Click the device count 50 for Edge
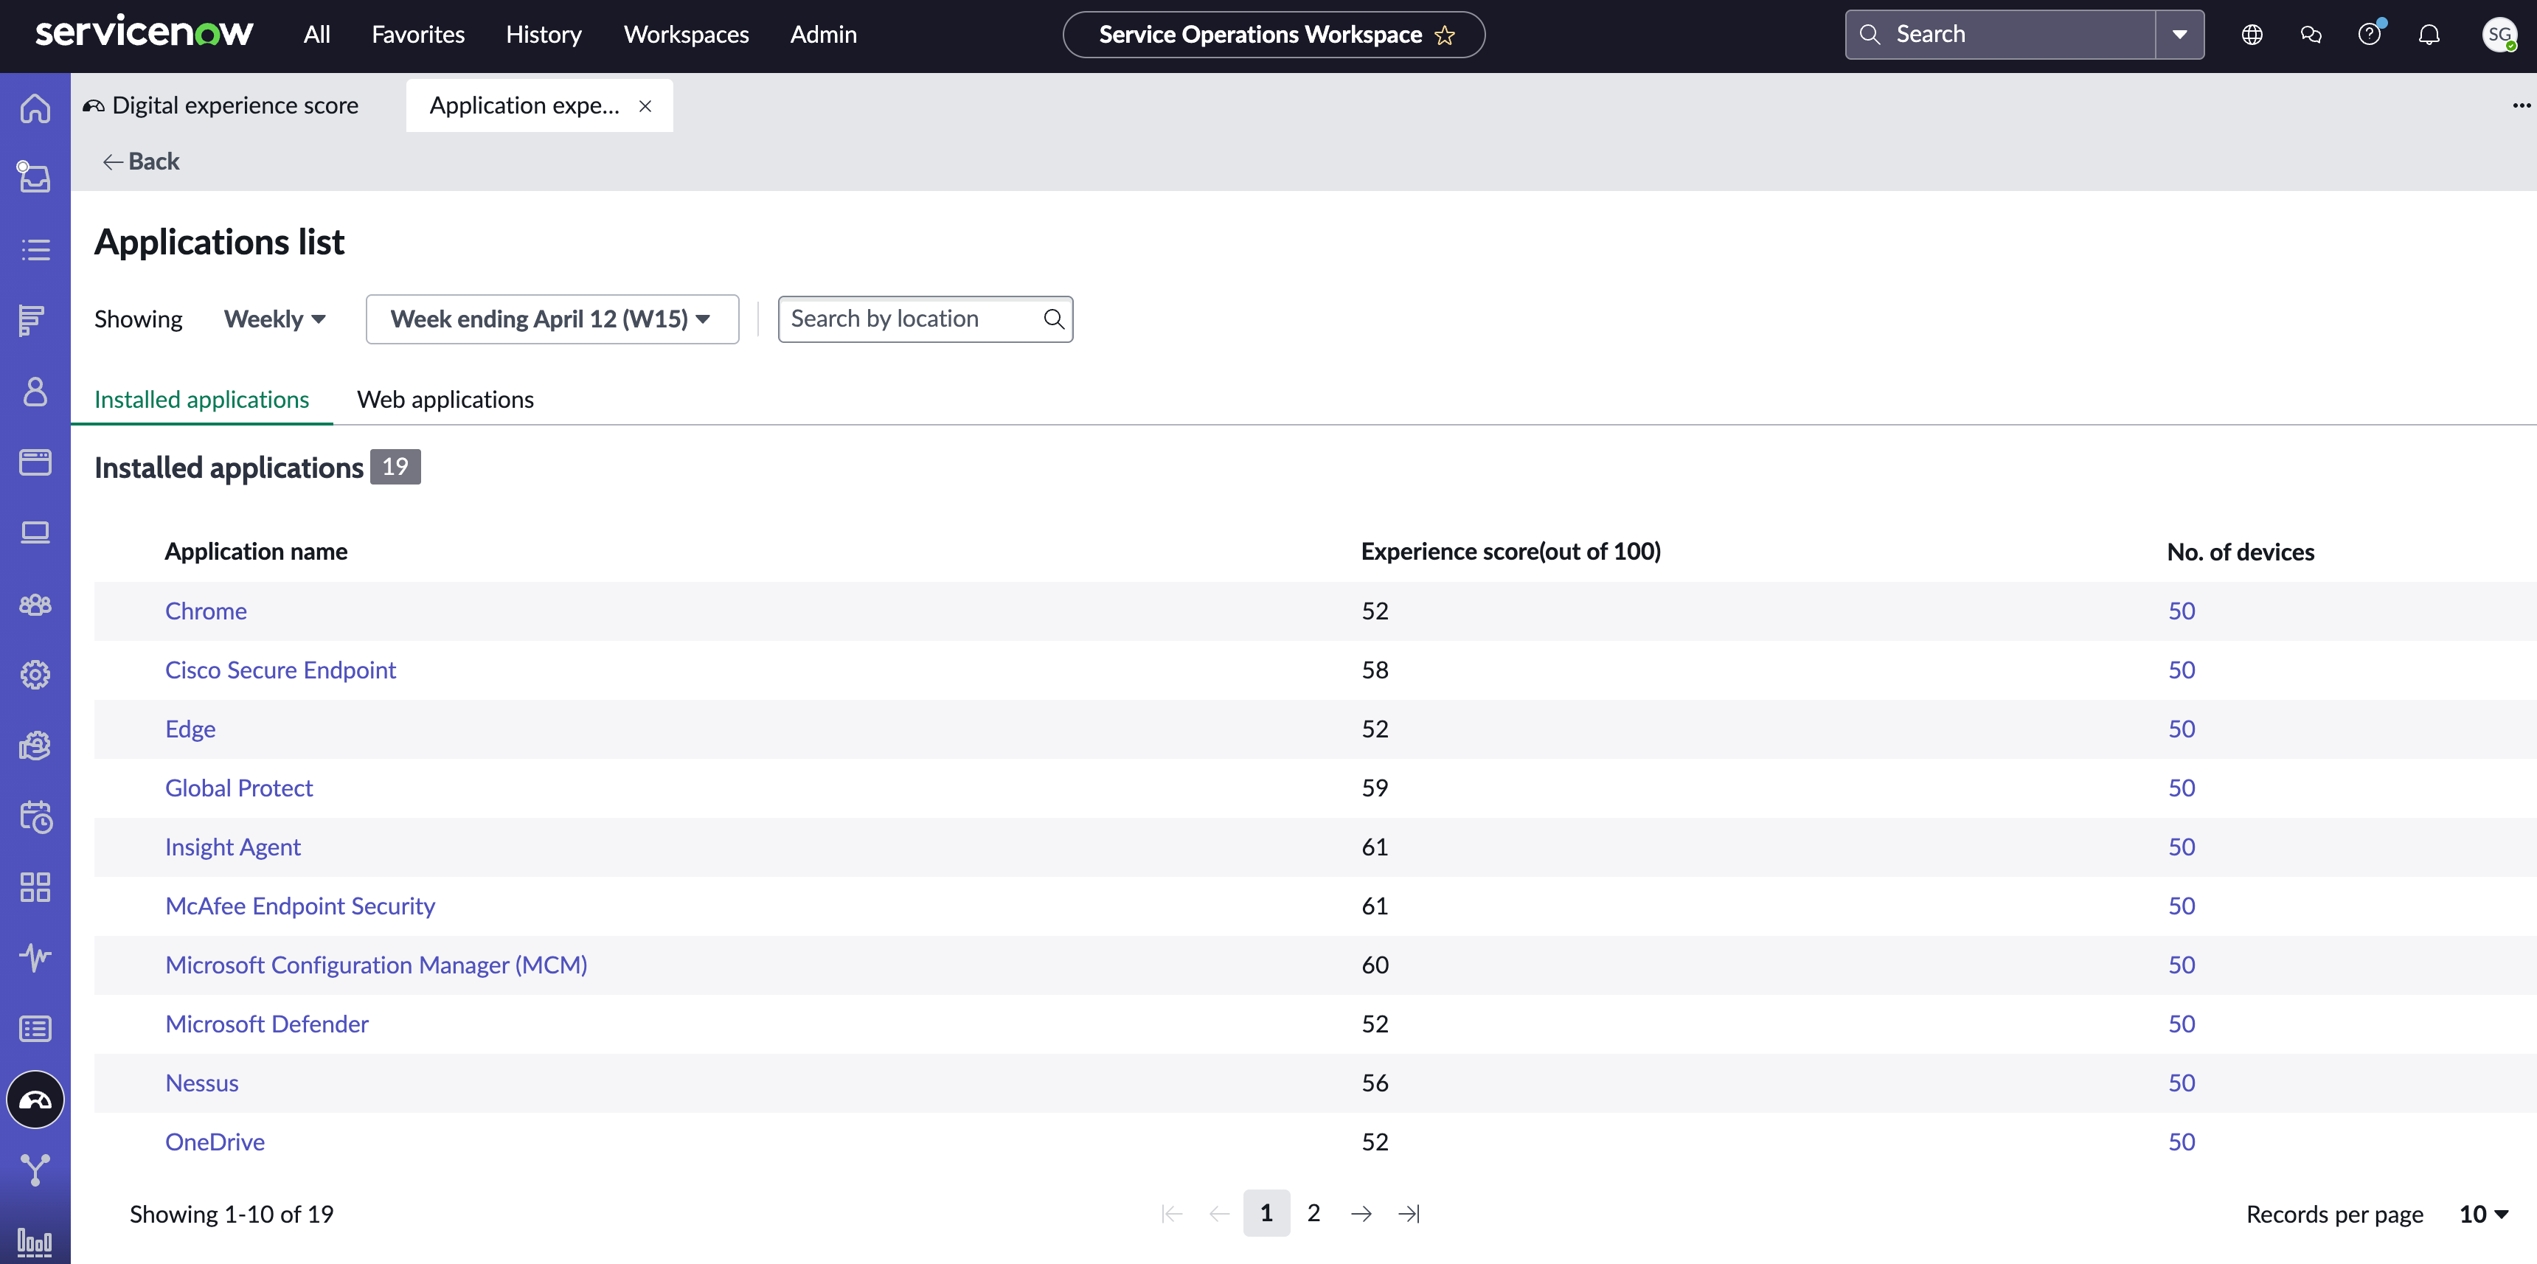This screenshot has height=1264, width=2537. point(2182,729)
